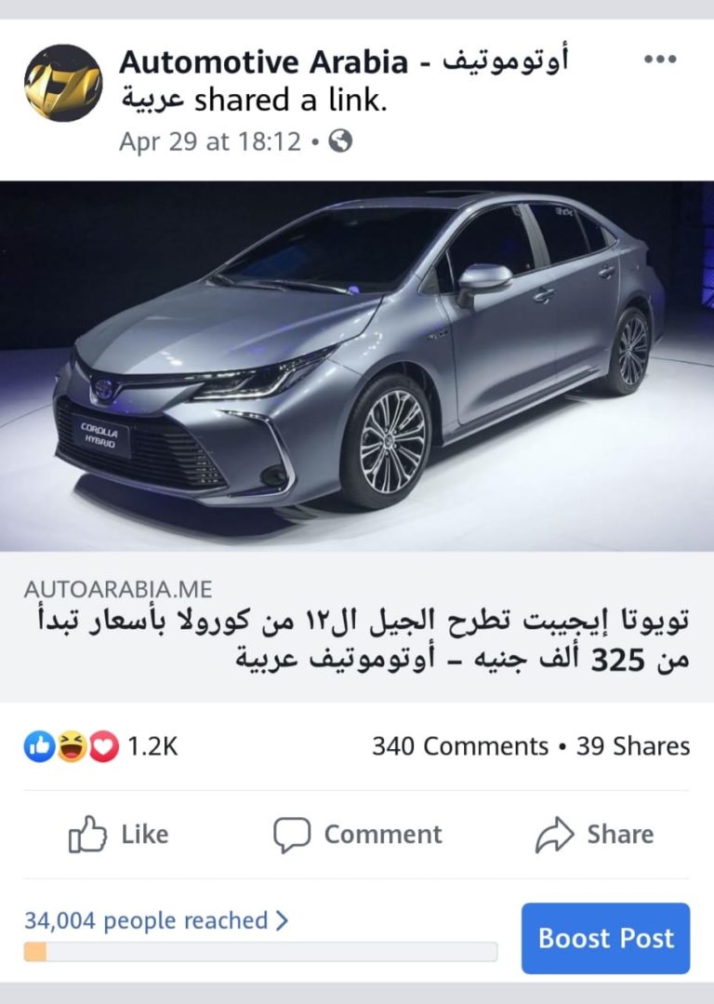The width and height of the screenshot is (714, 1004).
Task: Tap the Share arrow icon
Action: click(x=554, y=835)
